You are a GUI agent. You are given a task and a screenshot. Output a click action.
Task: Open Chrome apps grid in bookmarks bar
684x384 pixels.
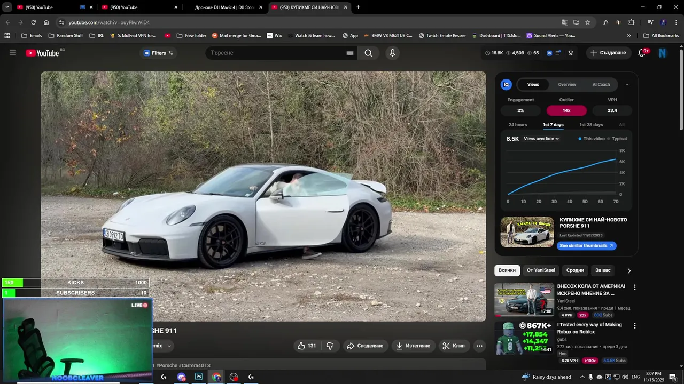tap(7, 36)
